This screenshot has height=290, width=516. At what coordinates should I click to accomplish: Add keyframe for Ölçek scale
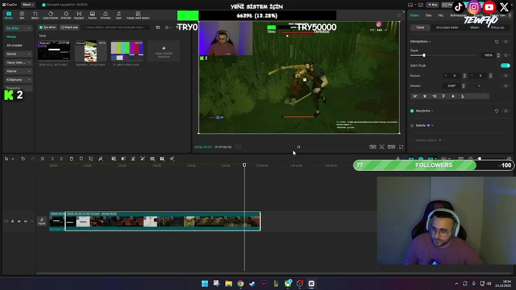tap(506, 55)
